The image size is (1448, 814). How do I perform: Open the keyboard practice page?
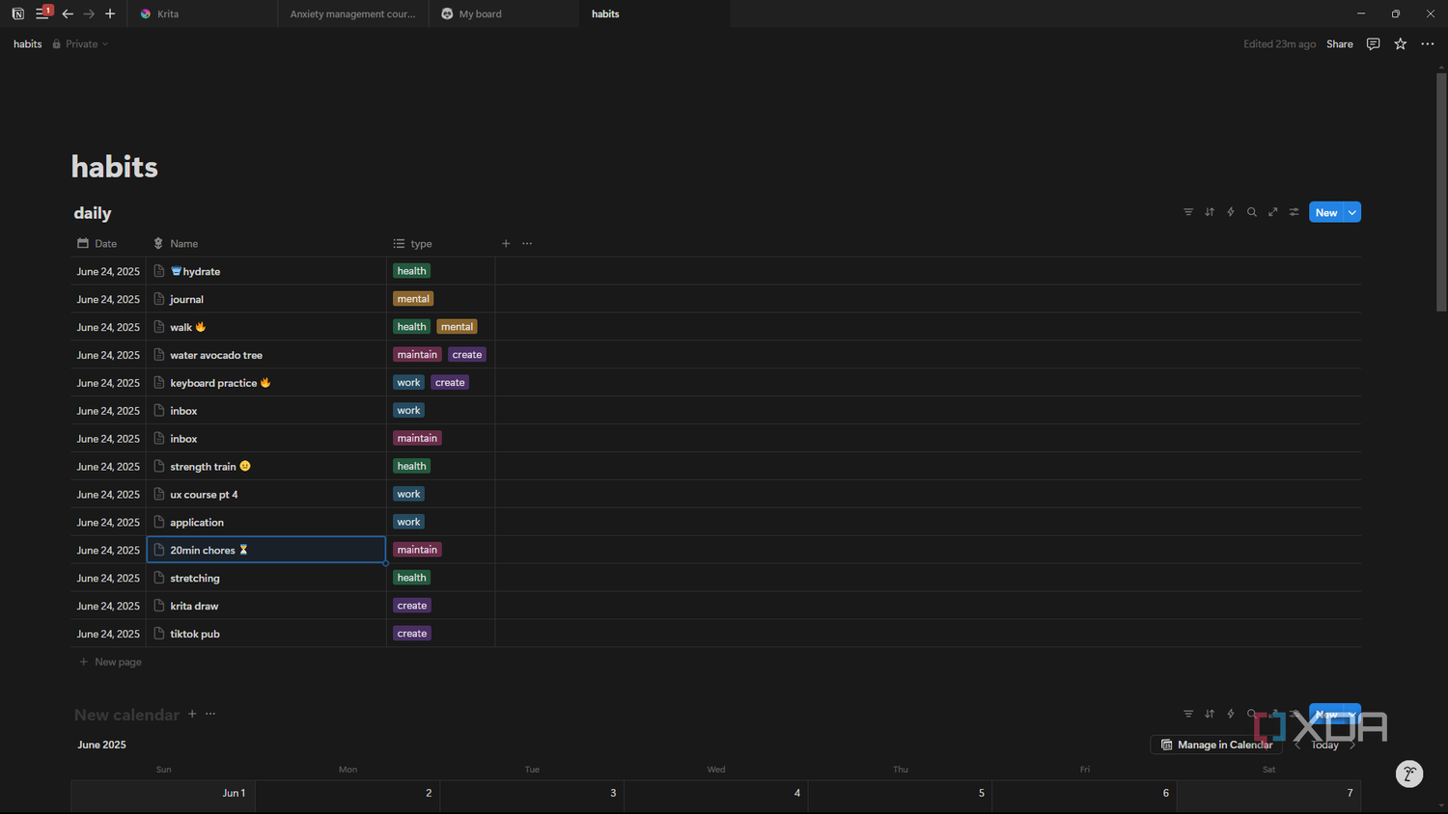tap(220, 383)
